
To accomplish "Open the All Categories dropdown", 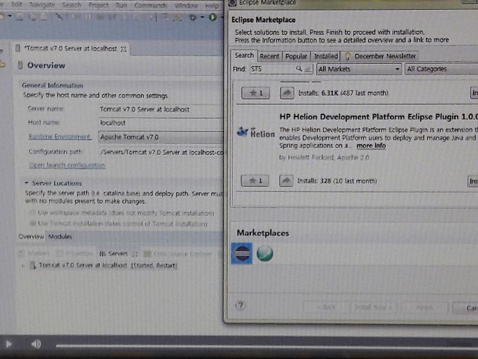I will [x=441, y=69].
